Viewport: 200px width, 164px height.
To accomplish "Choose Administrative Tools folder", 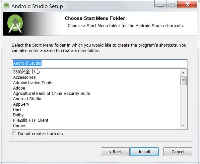I will (32, 83).
